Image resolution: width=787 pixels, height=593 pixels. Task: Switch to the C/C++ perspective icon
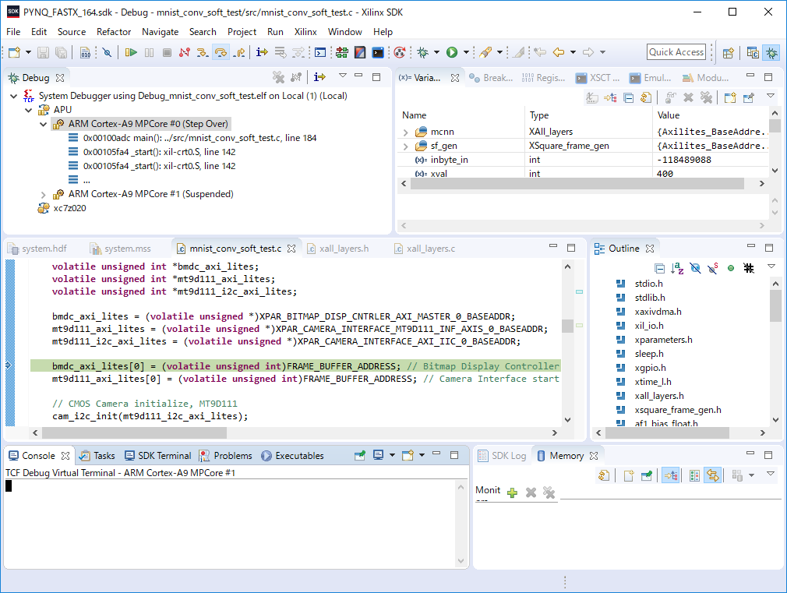(753, 52)
